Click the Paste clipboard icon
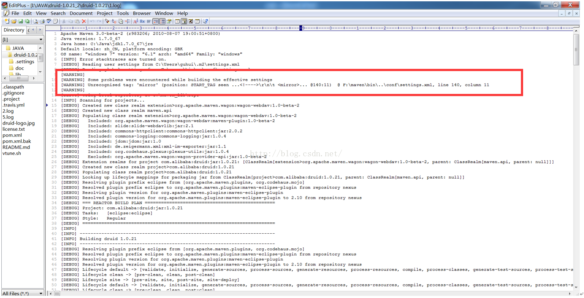 click(77, 21)
